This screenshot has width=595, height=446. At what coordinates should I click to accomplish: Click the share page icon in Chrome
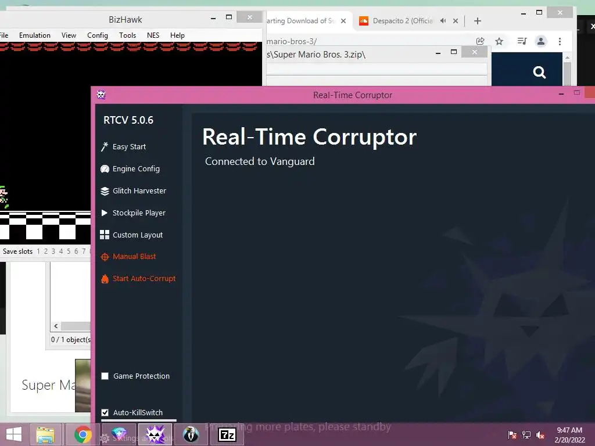tap(481, 41)
